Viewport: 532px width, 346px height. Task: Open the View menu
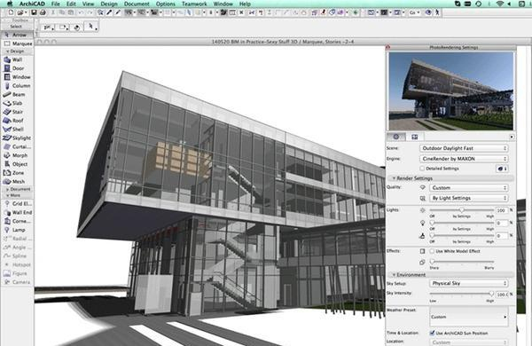88,4
